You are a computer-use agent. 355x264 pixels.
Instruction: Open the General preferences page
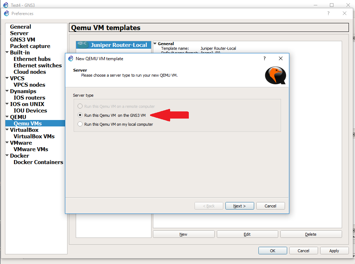pyautogui.click(x=20, y=27)
